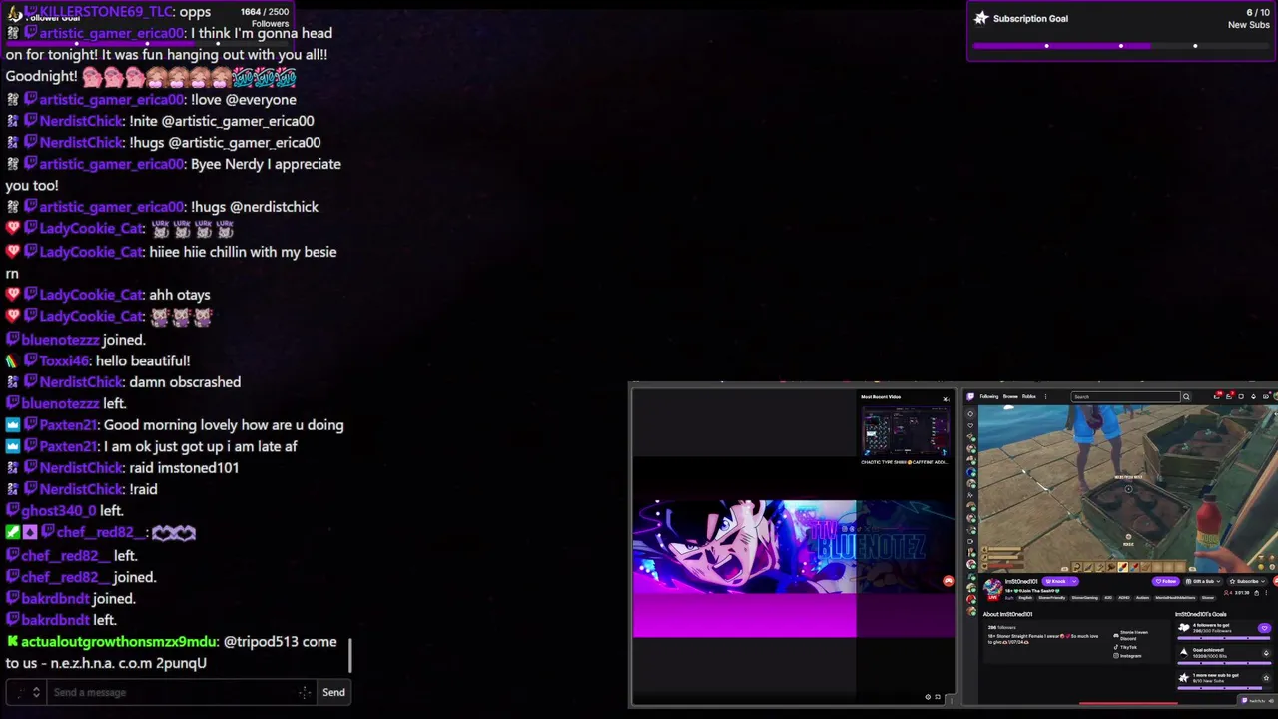Click the Follow button on ImSt0ned101
Image resolution: width=1278 pixels, height=719 pixels.
pyautogui.click(x=1165, y=581)
